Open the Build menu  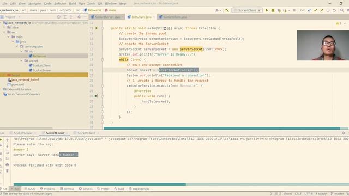(x=73, y=4)
